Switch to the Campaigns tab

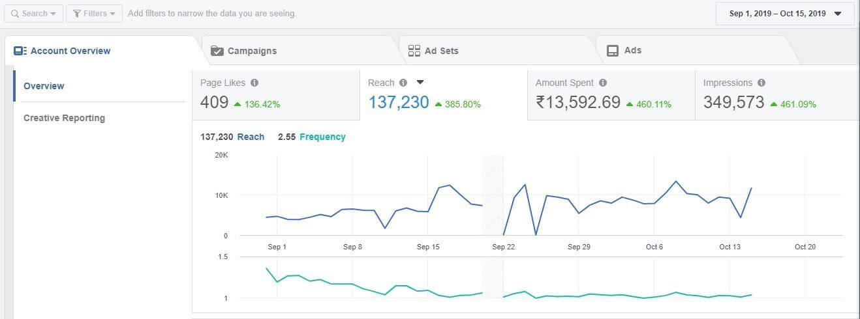click(x=300, y=51)
